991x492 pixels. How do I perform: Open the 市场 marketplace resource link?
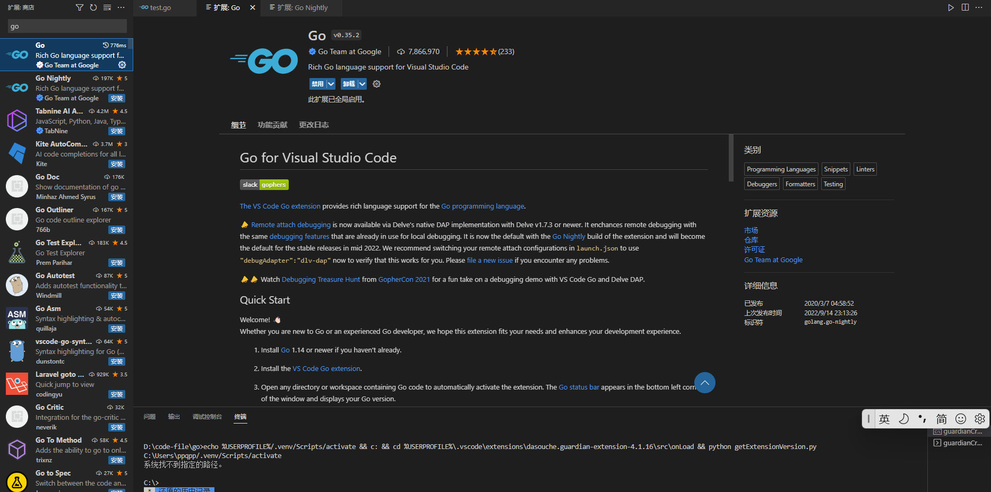pos(751,230)
